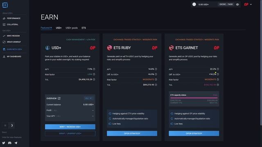Click the OP logo on ETS Ruby card
This screenshot has width=262, height=147.
(x=155, y=48)
